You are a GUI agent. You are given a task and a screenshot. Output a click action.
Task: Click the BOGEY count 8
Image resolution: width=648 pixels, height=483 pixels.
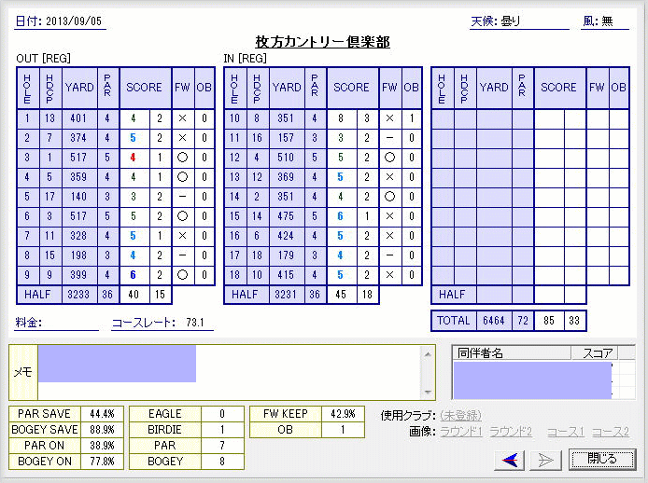[x=222, y=462]
